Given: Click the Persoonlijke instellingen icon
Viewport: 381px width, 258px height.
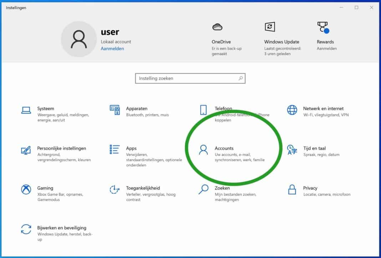Looking at the screenshot, I should (26, 150).
